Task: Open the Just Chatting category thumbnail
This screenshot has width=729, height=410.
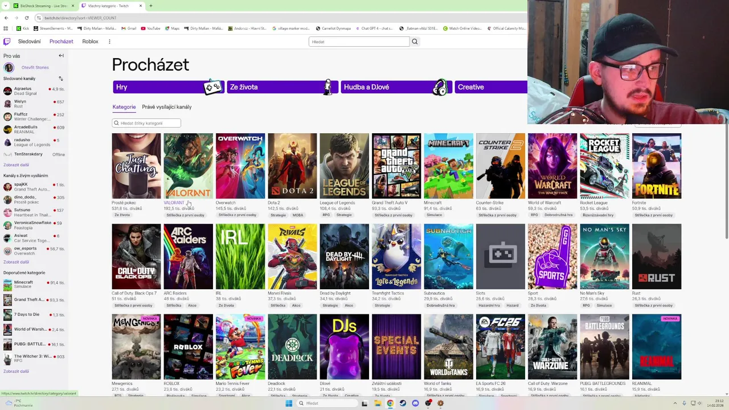Action: (x=136, y=166)
